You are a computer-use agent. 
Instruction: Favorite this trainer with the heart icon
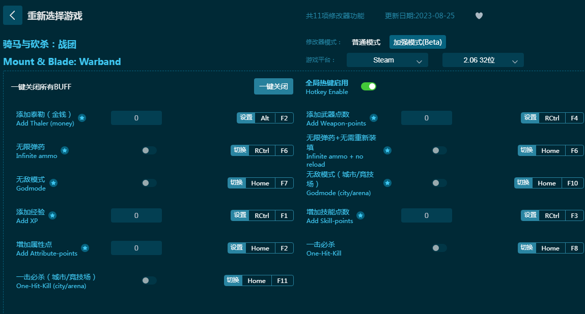[479, 16]
